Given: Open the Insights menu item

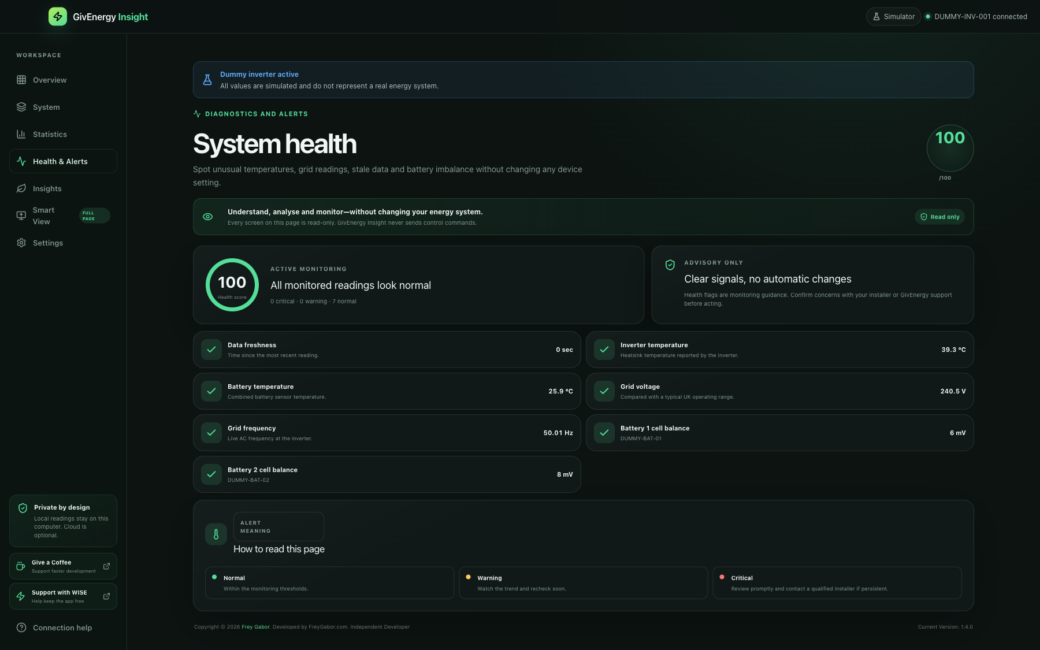Looking at the screenshot, I should (x=63, y=188).
